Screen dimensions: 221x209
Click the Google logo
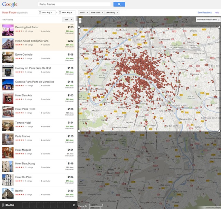[10, 4]
